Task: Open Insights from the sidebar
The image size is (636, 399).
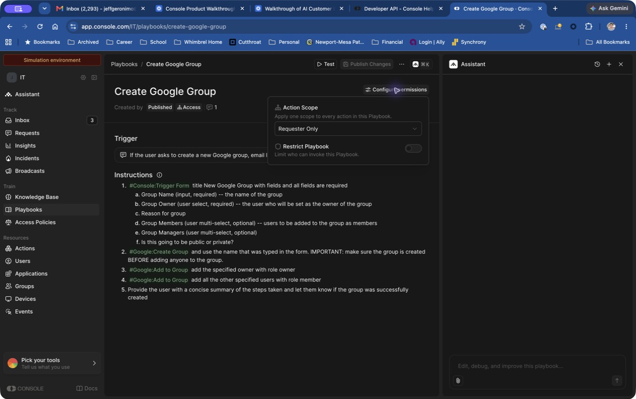Action: pyautogui.click(x=50, y=145)
